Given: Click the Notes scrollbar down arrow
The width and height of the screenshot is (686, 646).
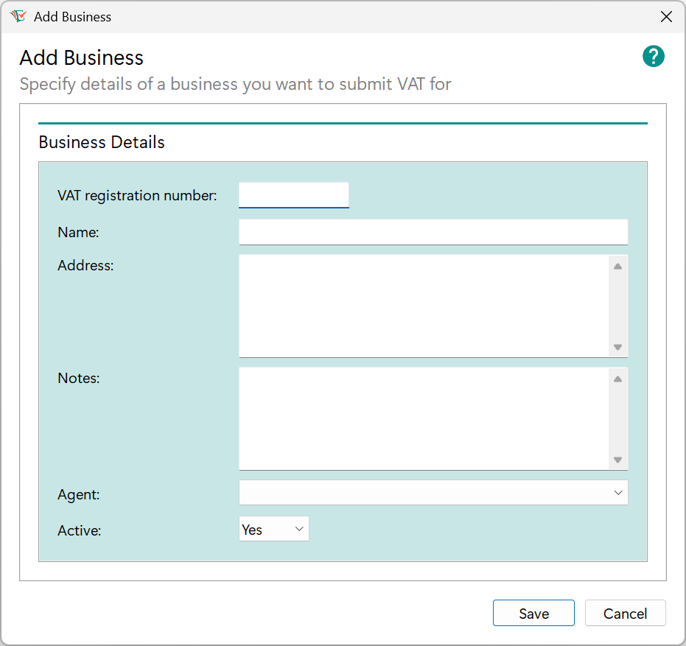Looking at the screenshot, I should point(618,461).
